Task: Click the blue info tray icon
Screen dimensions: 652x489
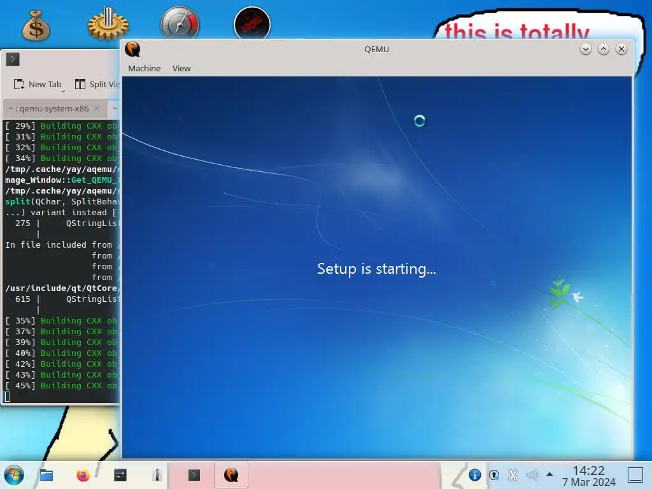Action: 475,475
